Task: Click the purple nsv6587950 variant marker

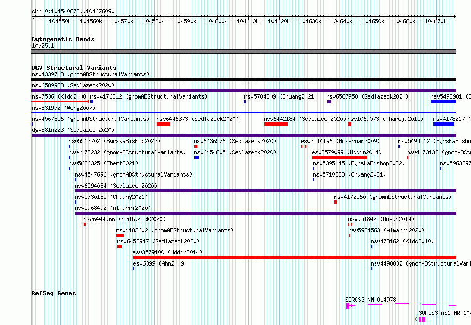Action: (329, 102)
